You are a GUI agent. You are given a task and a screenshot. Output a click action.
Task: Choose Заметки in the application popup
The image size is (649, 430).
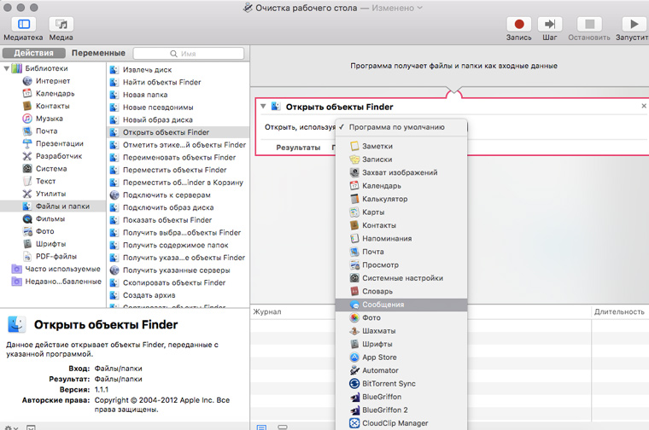[401, 147]
